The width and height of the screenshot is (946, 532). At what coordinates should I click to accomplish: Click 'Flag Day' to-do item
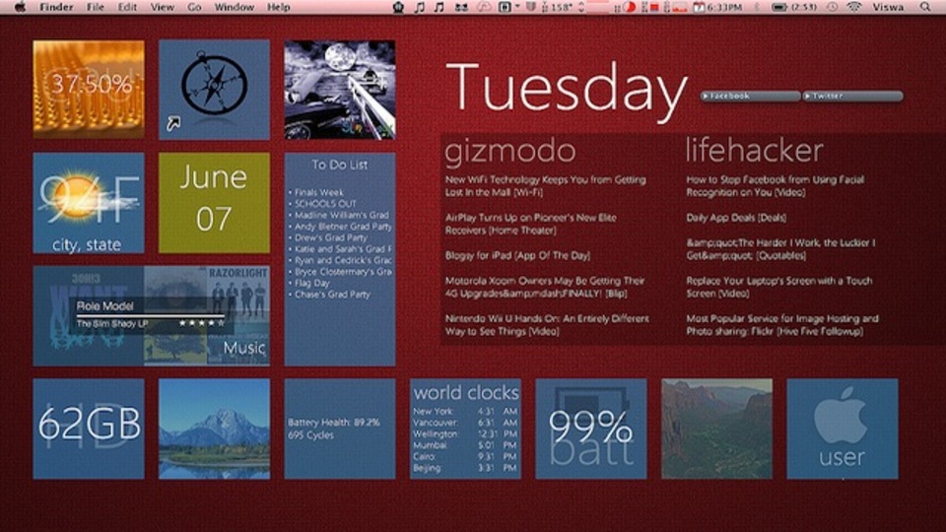tap(312, 283)
